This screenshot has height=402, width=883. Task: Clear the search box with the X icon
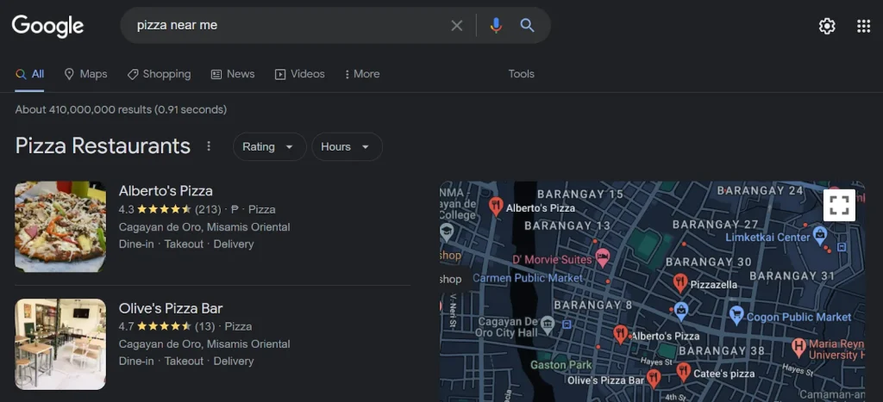point(457,25)
